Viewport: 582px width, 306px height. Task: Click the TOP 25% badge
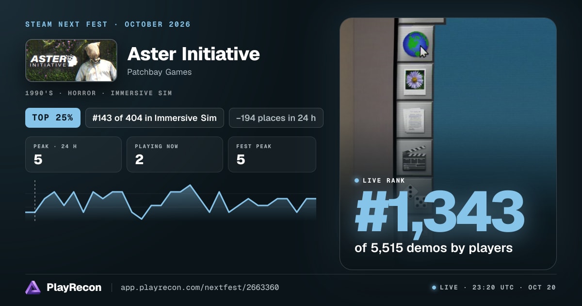coord(53,118)
